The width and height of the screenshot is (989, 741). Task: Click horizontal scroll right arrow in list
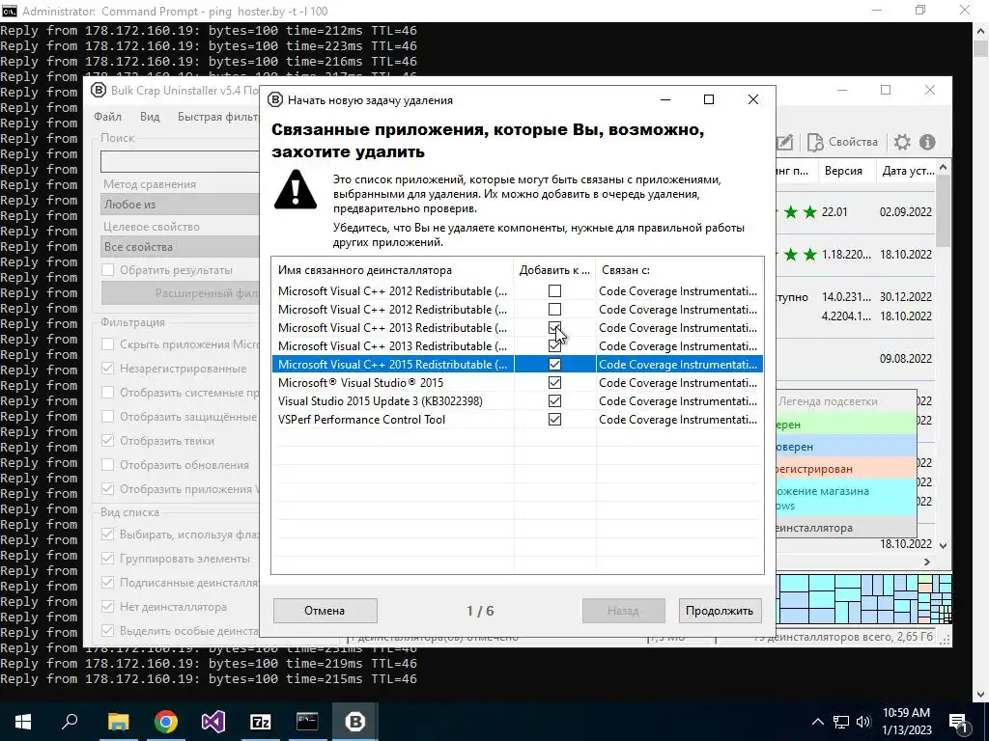pos(926,562)
